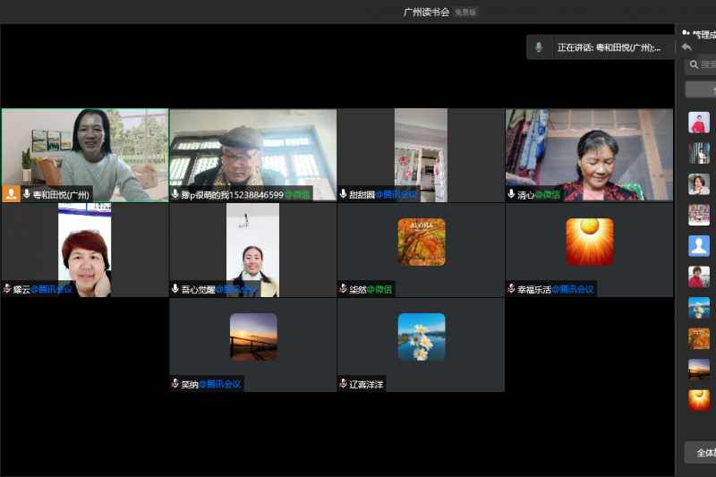Click the manage members icon in panel header
The width and height of the screenshot is (716, 477).
point(686,33)
